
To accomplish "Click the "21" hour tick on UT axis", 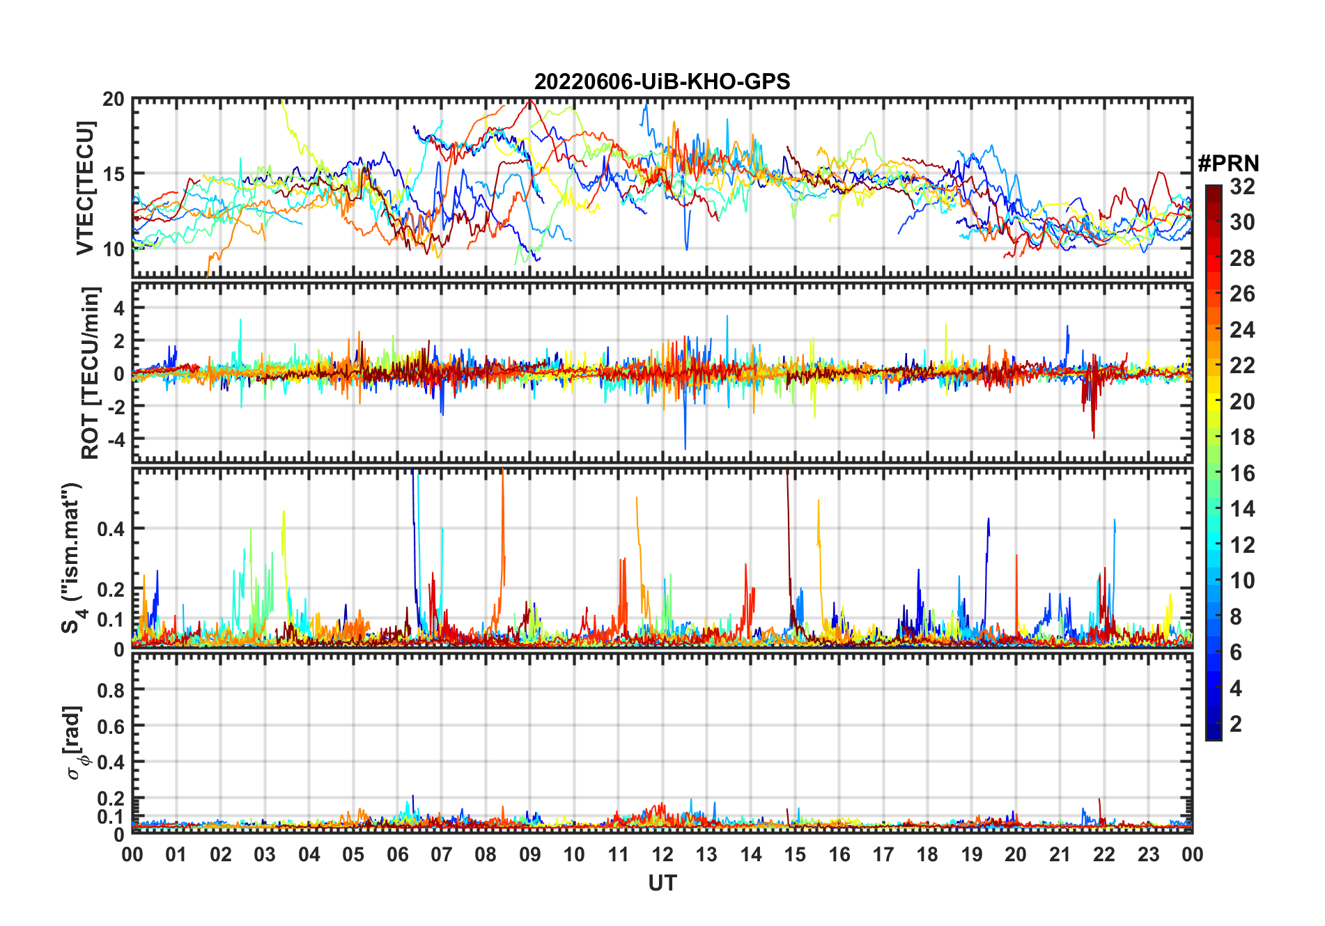I will 1060,854.
